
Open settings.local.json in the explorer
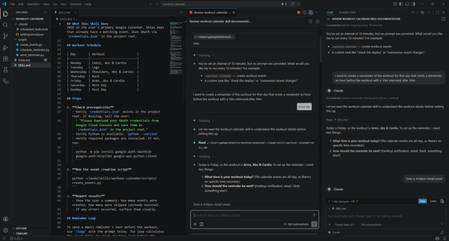32,34
